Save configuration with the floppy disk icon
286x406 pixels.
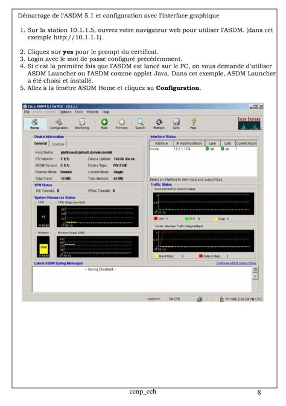tap(176, 124)
